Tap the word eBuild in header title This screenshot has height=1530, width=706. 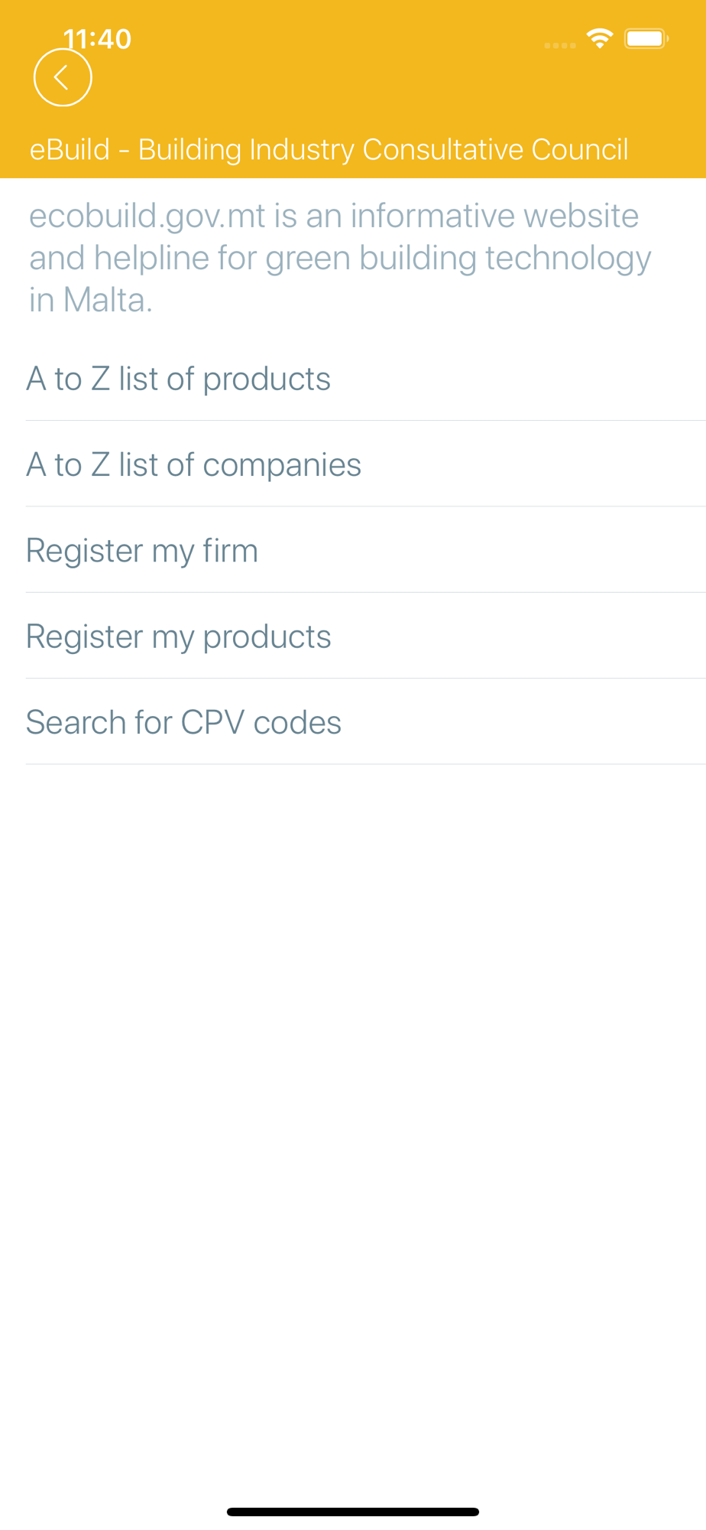pyautogui.click(x=70, y=150)
